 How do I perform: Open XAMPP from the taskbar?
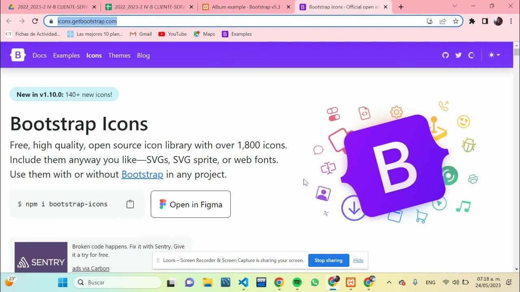[x=351, y=282]
